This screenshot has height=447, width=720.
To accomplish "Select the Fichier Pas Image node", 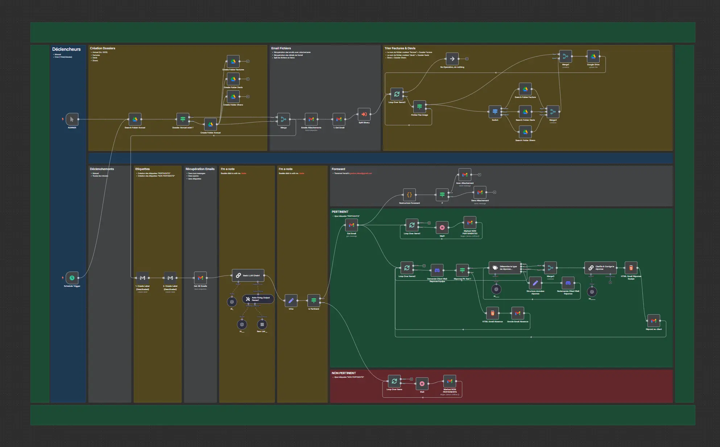I will tap(419, 107).
